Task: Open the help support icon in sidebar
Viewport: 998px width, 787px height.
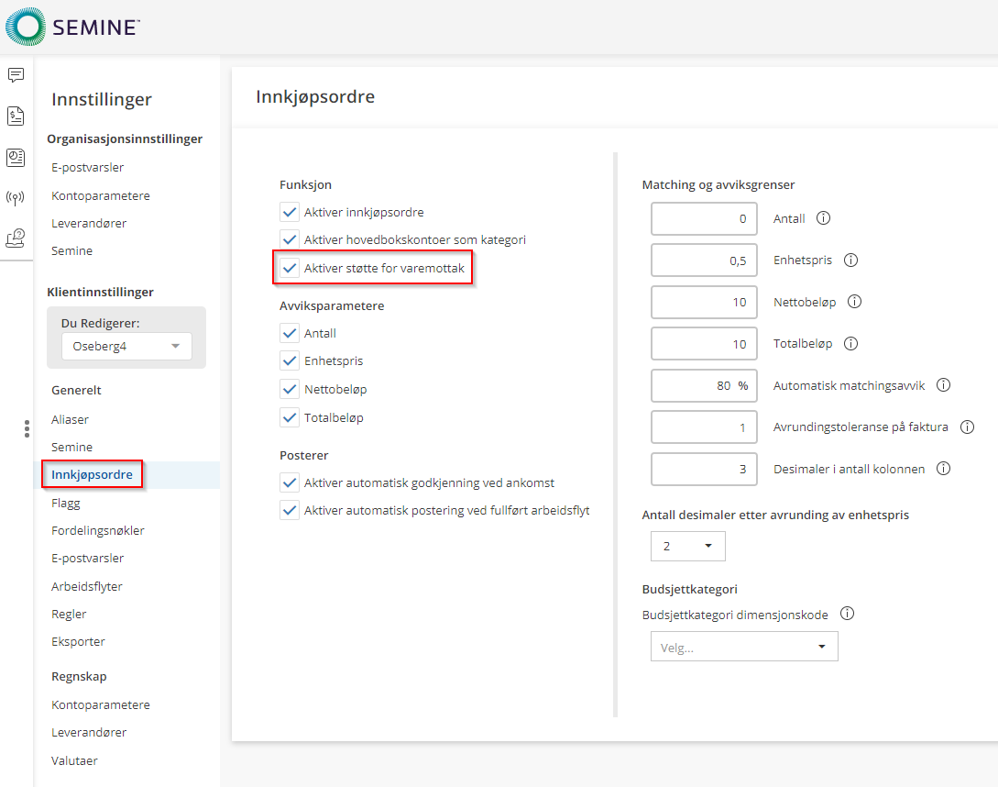Action: (16, 238)
